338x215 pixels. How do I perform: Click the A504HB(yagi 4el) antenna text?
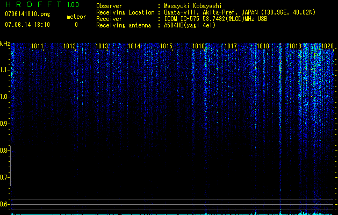click(x=190, y=25)
